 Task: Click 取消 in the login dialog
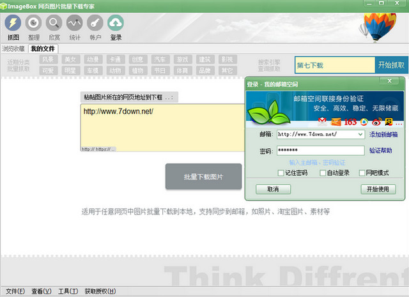(273, 189)
